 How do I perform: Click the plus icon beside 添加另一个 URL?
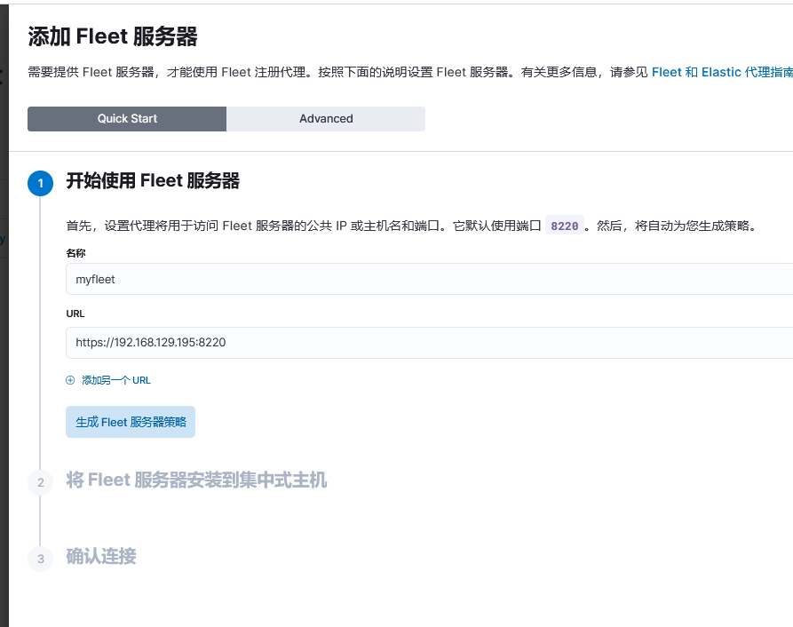pyautogui.click(x=71, y=380)
